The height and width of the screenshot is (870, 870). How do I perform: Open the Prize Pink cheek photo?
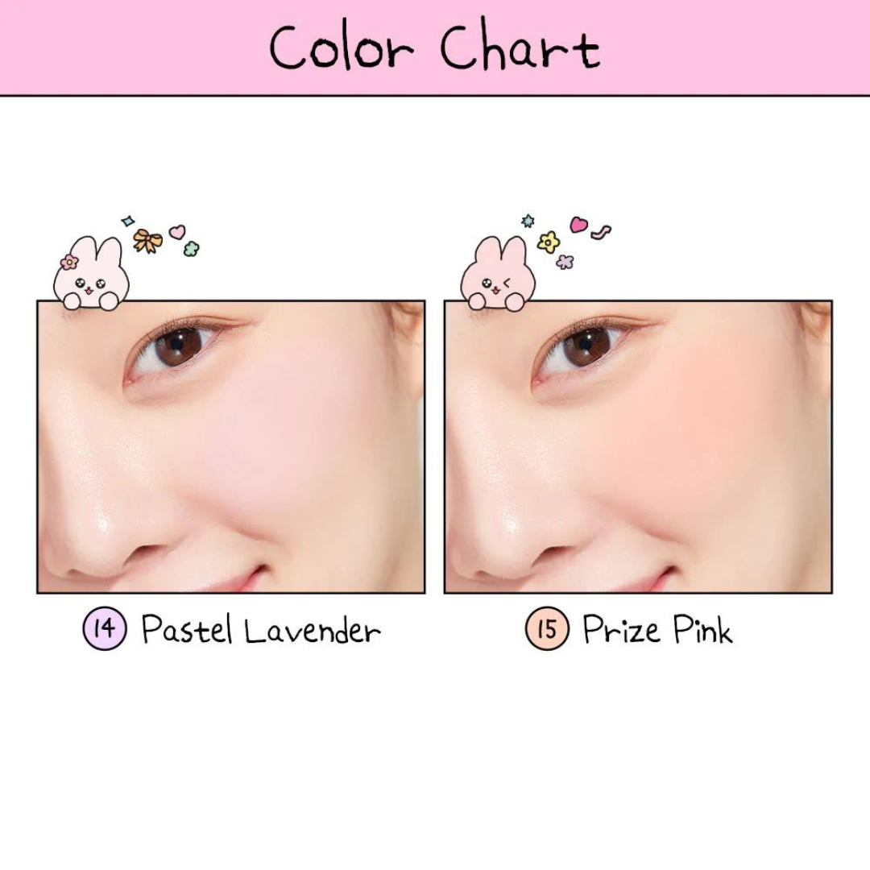click(638, 446)
